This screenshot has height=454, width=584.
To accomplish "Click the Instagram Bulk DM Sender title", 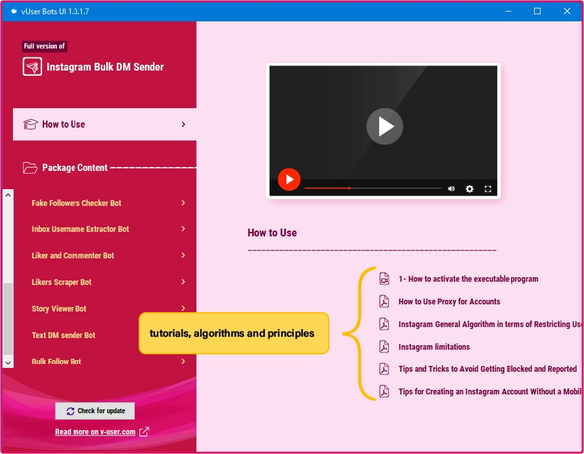I will [x=105, y=67].
